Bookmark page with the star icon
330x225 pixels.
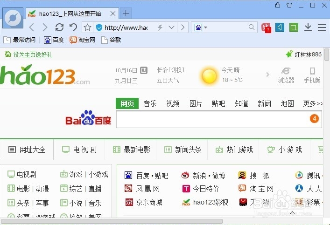click(87, 27)
